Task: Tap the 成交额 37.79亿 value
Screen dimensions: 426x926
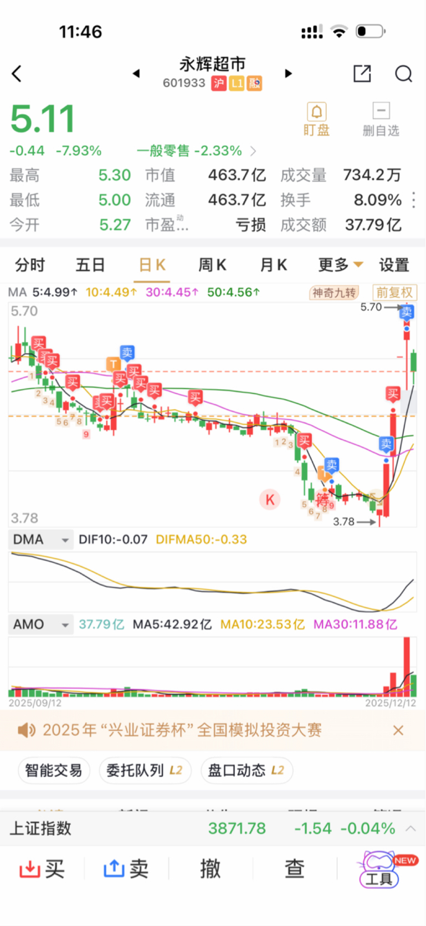Action: pyautogui.click(x=373, y=225)
